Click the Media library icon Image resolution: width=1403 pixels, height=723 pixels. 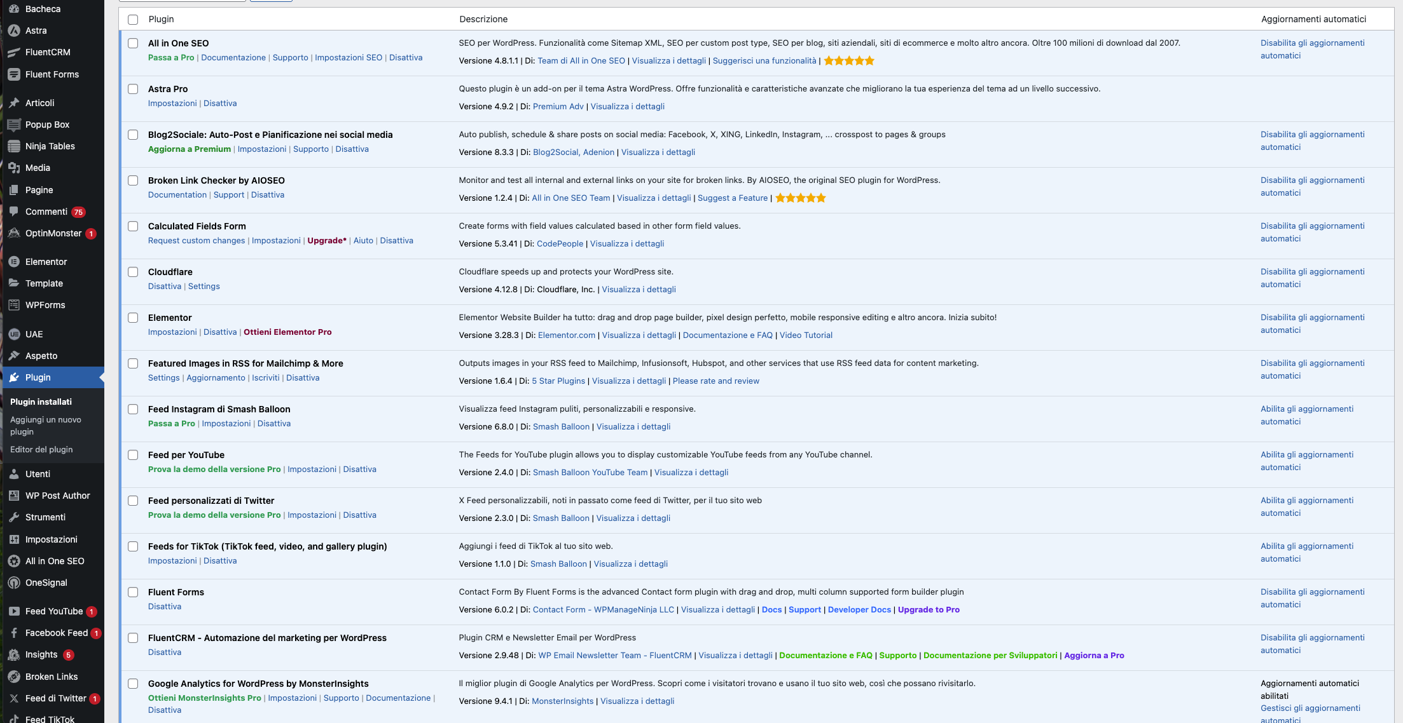click(x=14, y=168)
